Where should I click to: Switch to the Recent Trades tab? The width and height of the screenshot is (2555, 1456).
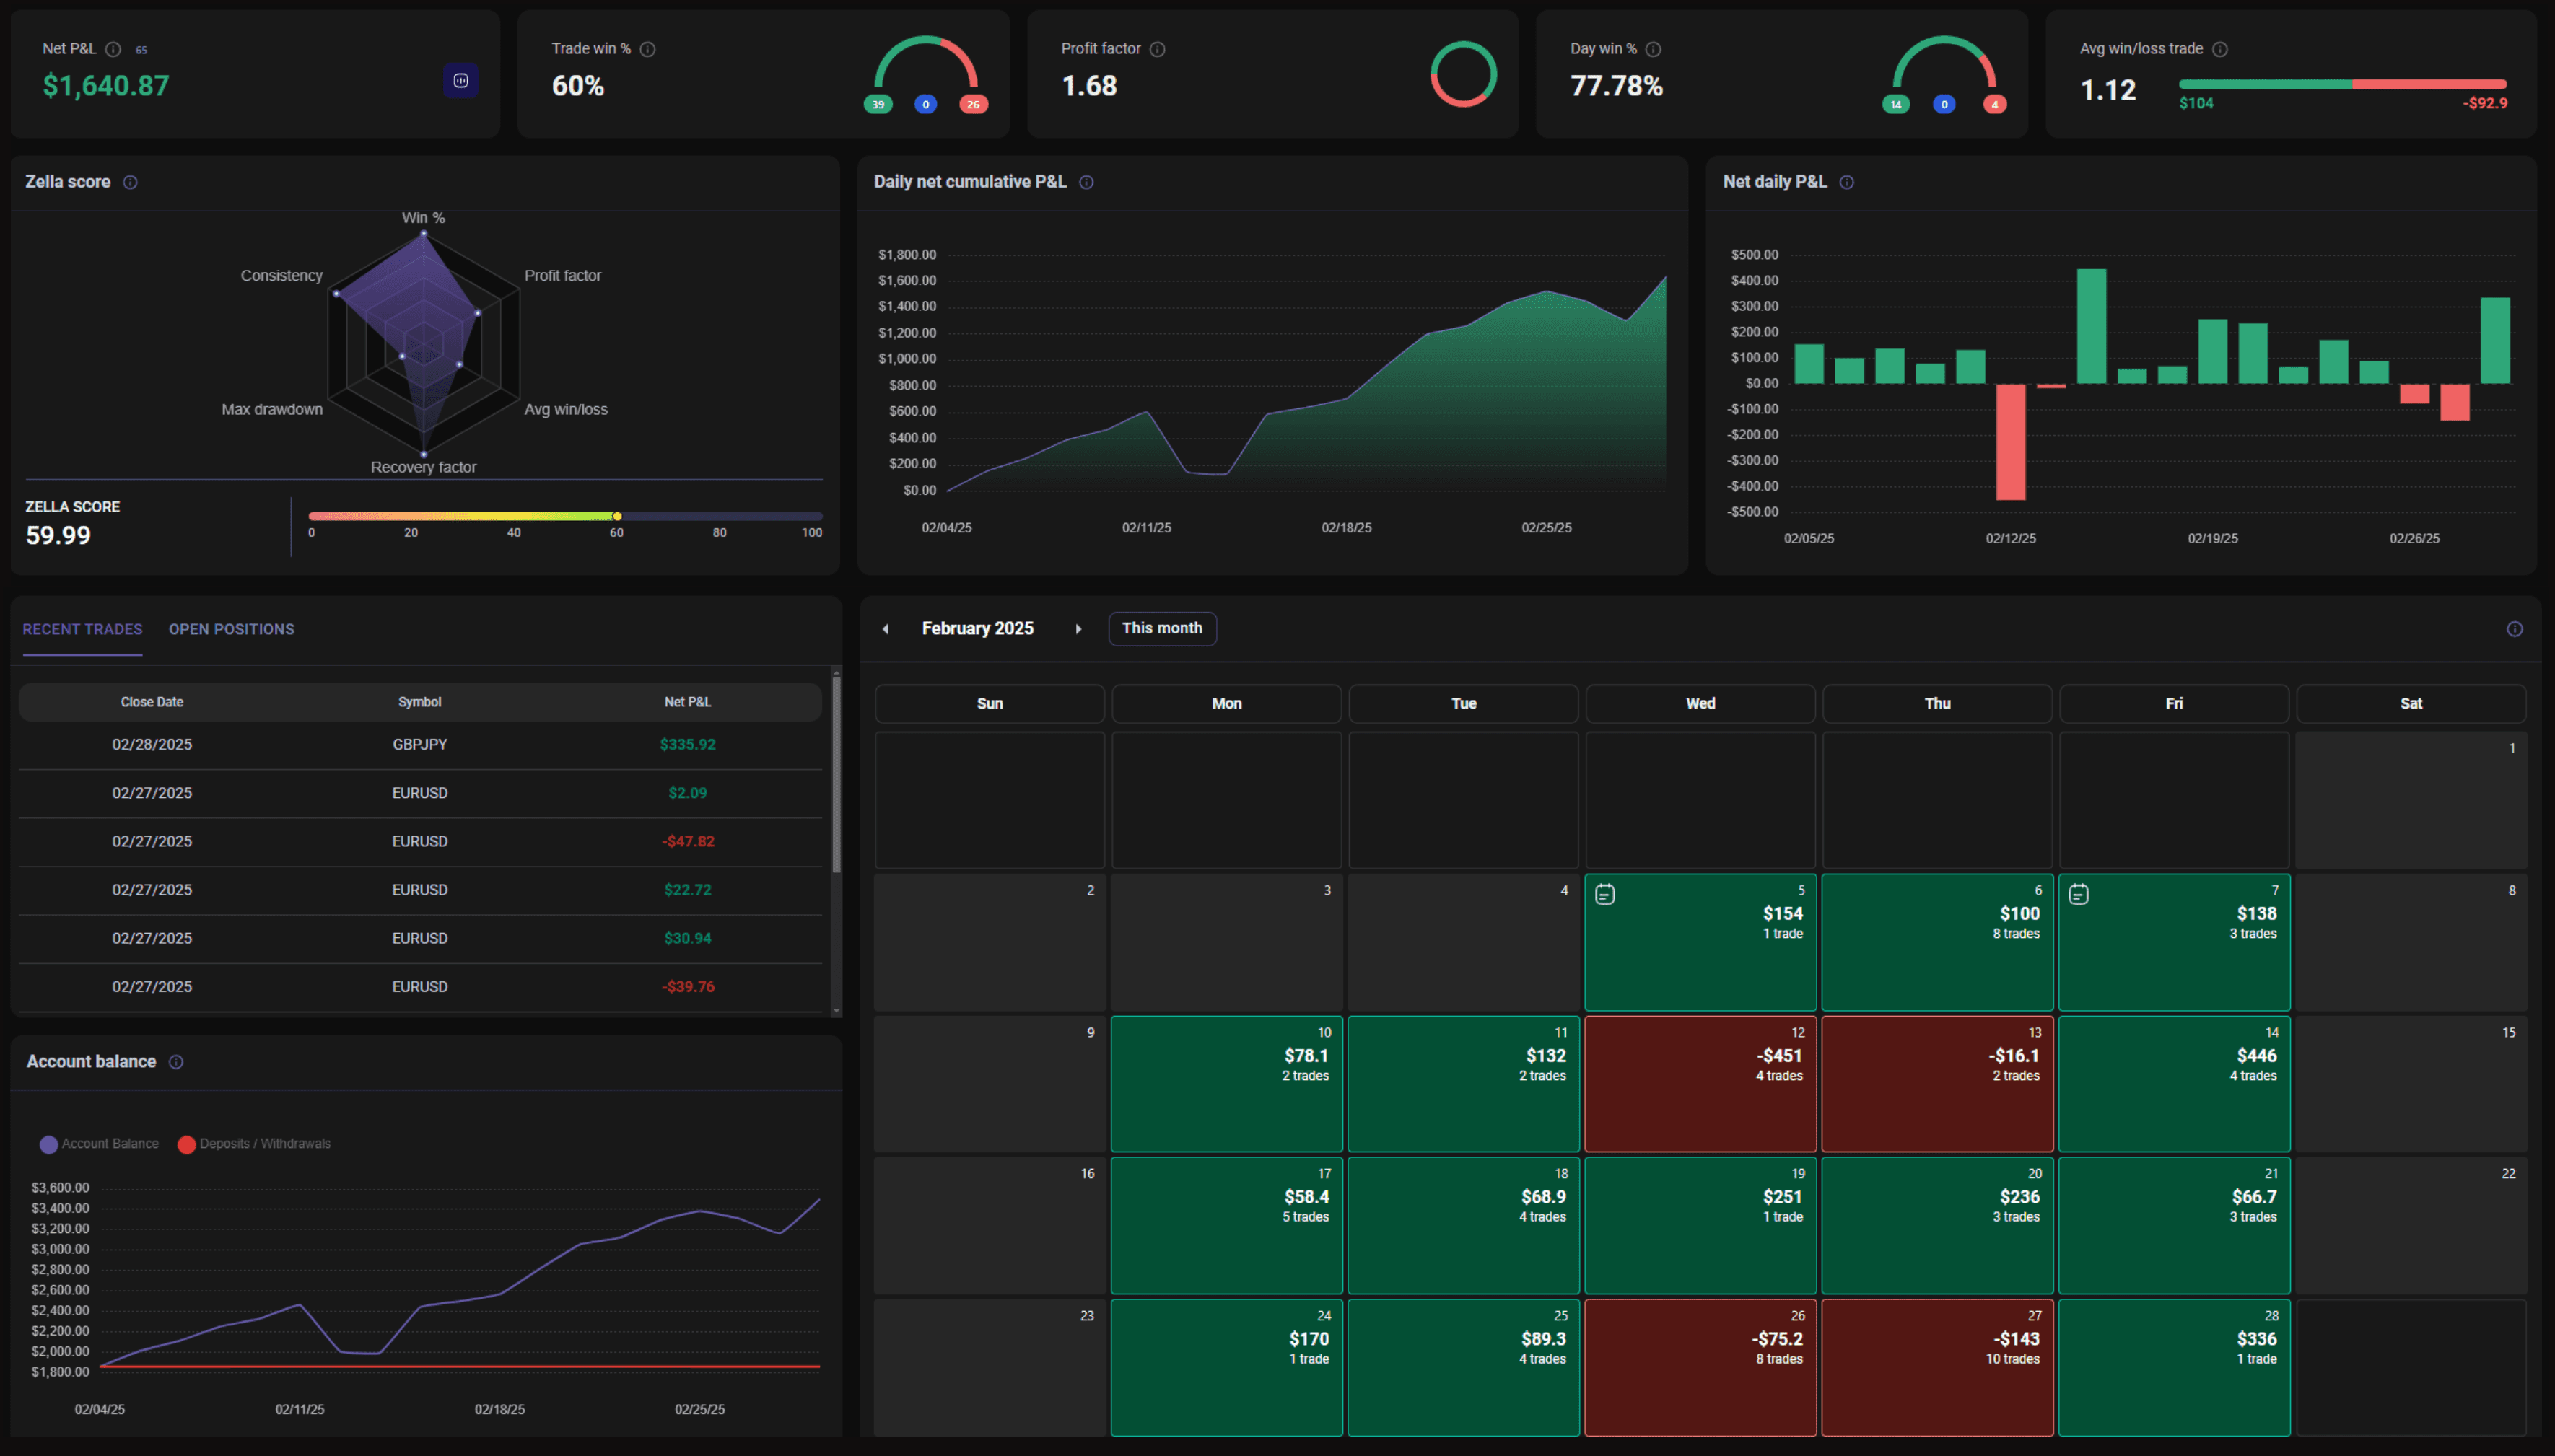(82, 629)
